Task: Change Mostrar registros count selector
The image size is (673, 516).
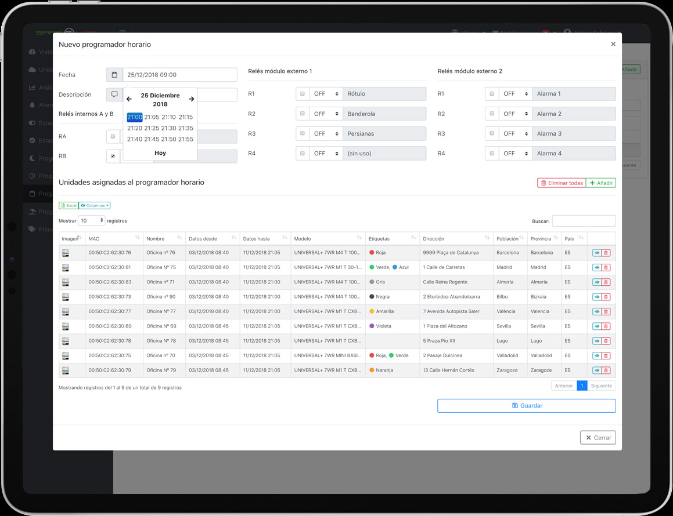Action: click(91, 220)
